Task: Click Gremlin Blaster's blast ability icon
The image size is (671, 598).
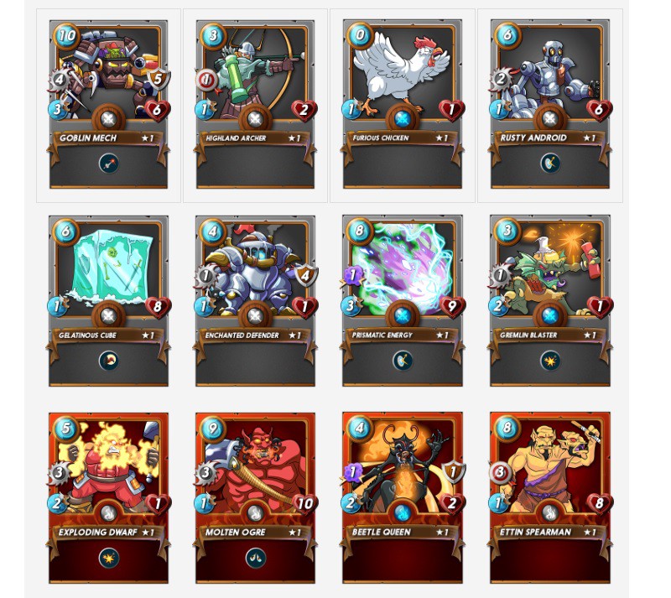Action: [x=550, y=361]
